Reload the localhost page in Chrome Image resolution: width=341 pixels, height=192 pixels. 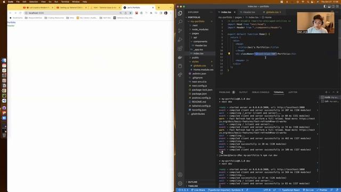20,13
